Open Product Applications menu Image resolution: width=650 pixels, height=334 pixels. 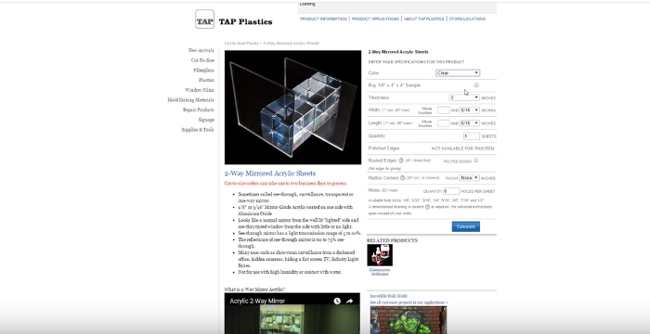coord(375,19)
